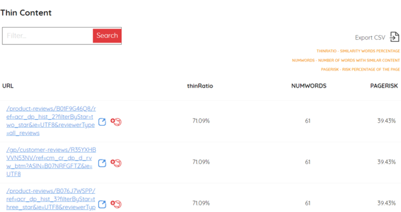This screenshot has width=401, height=212.
Task: Click the red icon for the B076J7WSPP row
Action: [116, 204]
